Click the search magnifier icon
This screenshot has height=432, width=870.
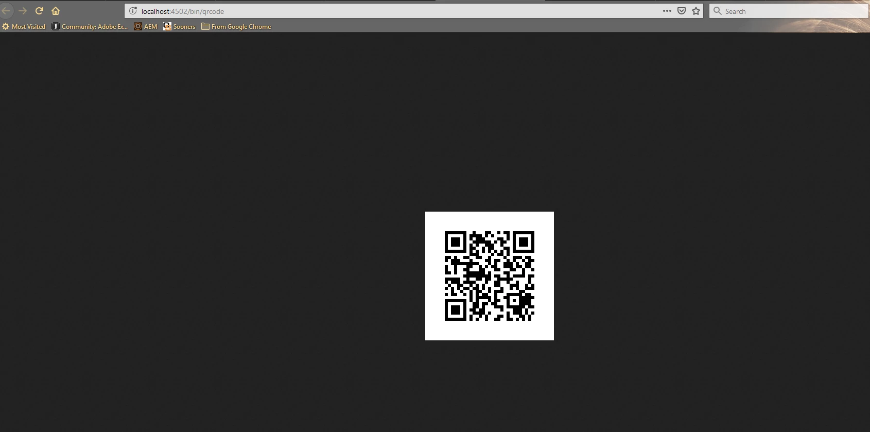(x=717, y=11)
